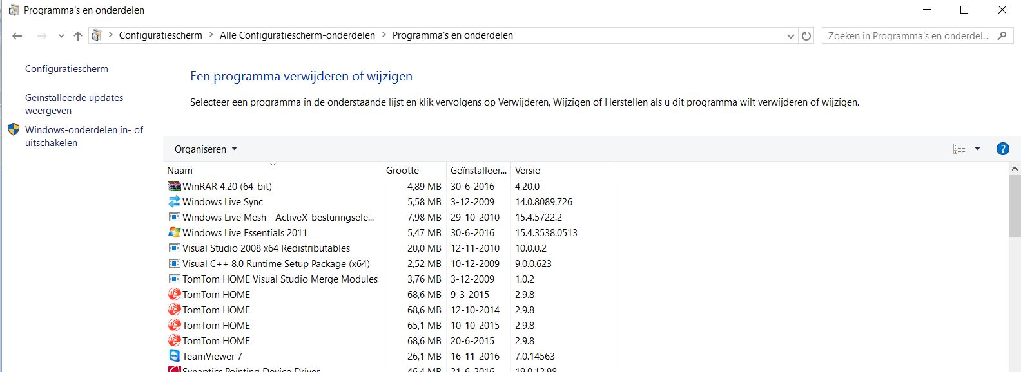
Task: Select Windows Live Mesh ActiveX name text
Action: (278, 218)
